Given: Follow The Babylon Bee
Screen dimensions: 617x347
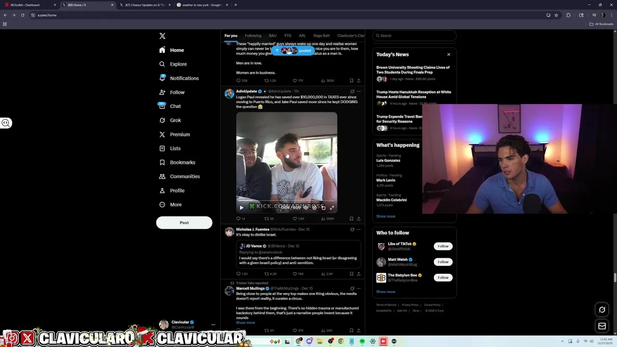Looking at the screenshot, I should click(x=443, y=278).
